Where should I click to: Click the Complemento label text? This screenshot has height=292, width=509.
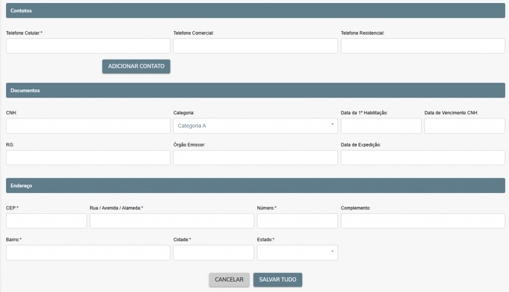pos(355,208)
